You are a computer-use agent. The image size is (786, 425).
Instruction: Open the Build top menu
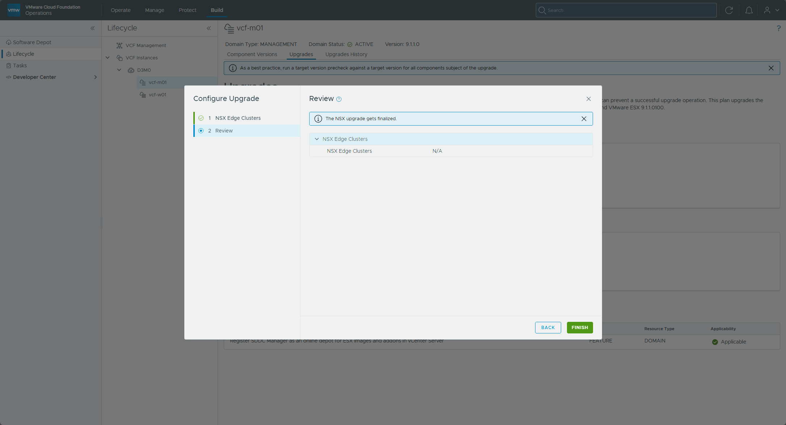coord(217,10)
